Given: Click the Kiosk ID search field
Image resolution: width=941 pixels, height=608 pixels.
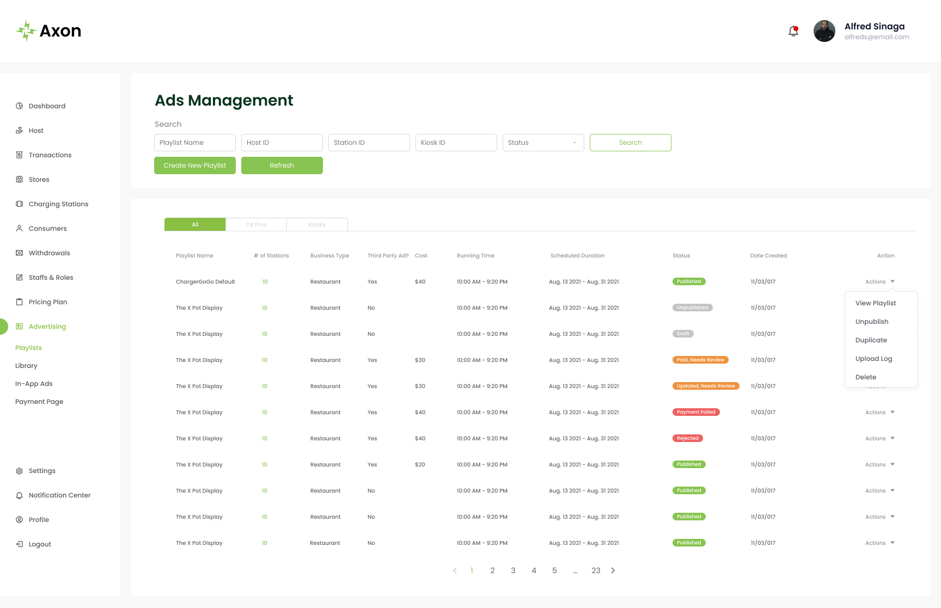Looking at the screenshot, I should tap(456, 143).
